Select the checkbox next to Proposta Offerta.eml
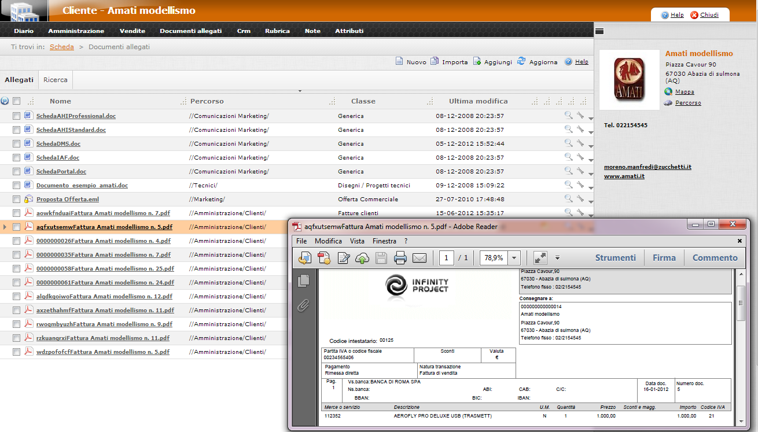Viewport: 758px width, 432px height. click(x=17, y=200)
